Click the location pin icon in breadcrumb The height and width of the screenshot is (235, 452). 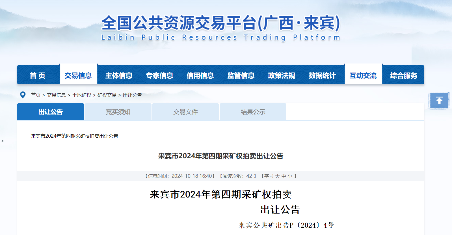tap(23, 95)
